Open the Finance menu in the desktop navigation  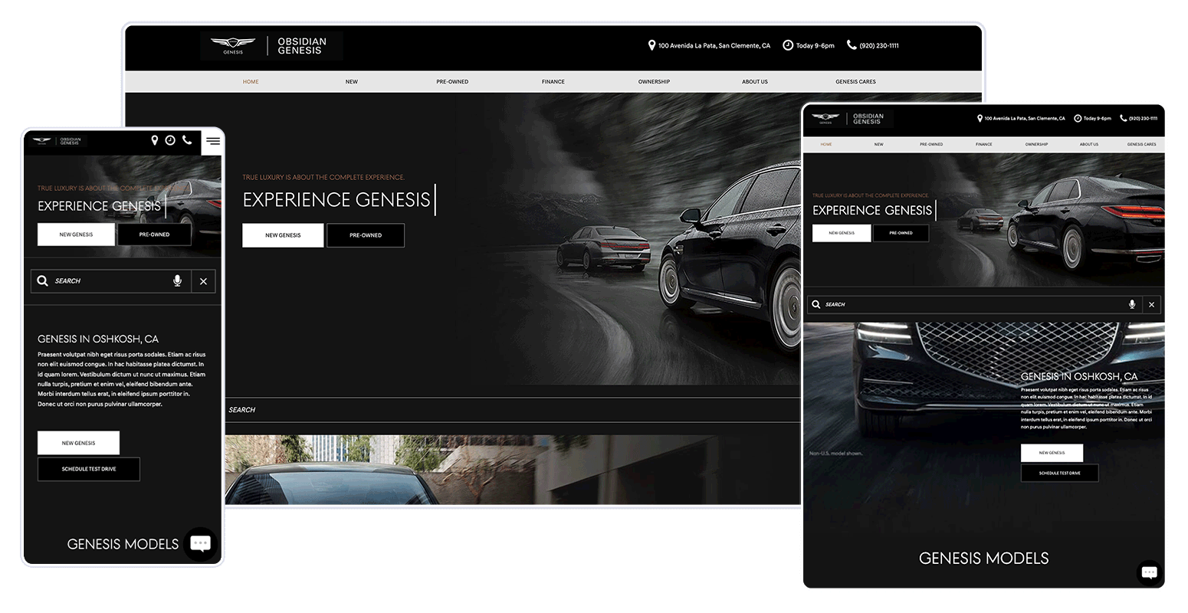pyautogui.click(x=553, y=82)
